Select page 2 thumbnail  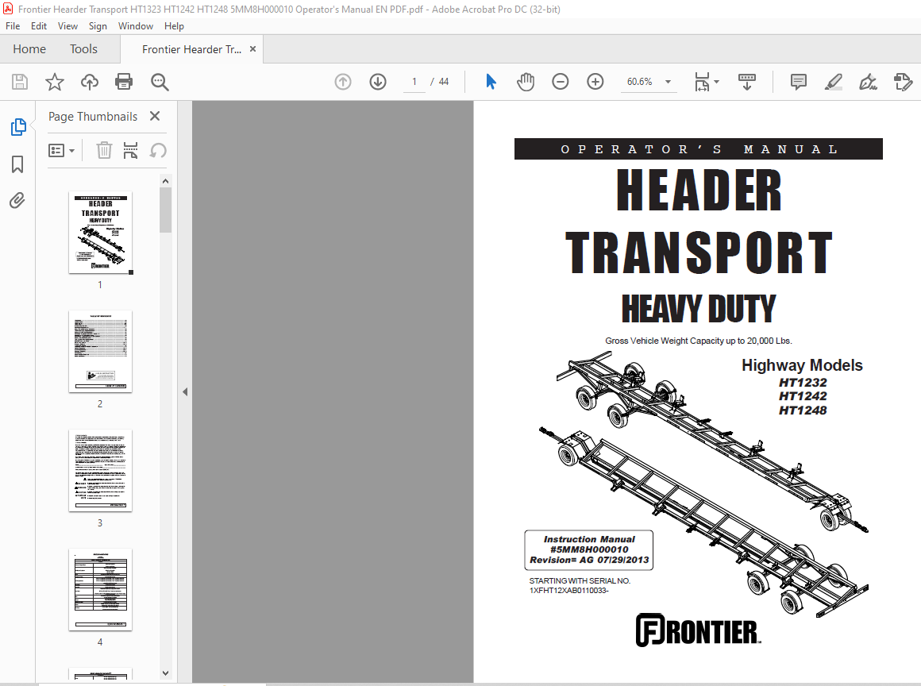pos(101,351)
